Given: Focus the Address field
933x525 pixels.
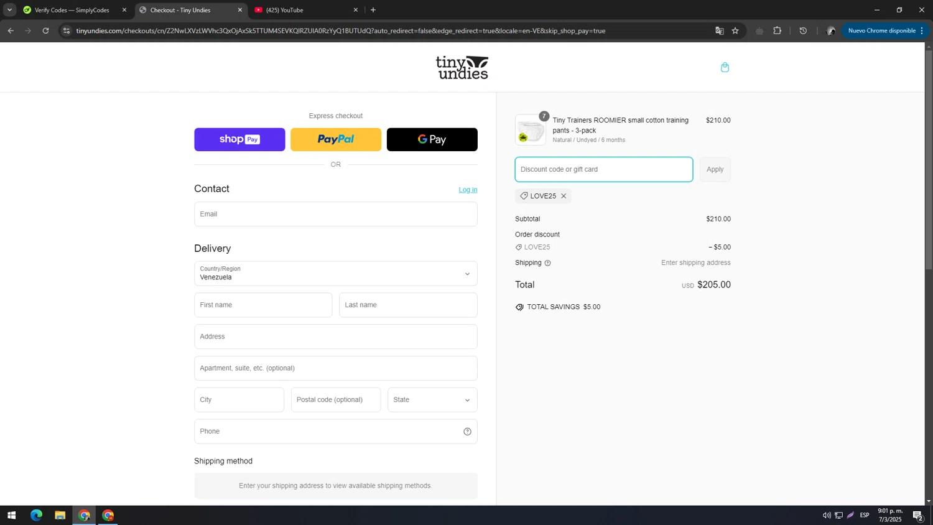Looking at the screenshot, I should [336, 337].
